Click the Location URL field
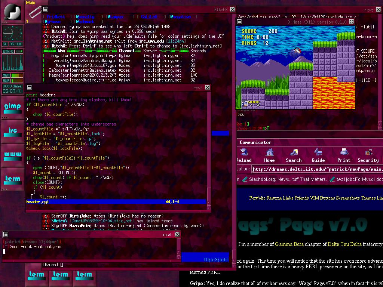This screenshot has height=287, width=383. pyautogui.click(x=317, y=169)
